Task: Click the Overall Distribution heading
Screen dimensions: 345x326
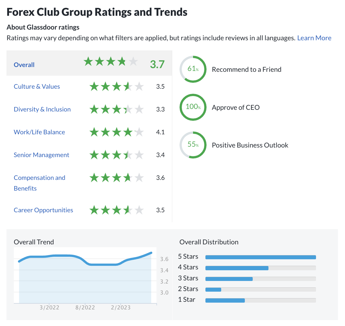Action: pos(209,242)
